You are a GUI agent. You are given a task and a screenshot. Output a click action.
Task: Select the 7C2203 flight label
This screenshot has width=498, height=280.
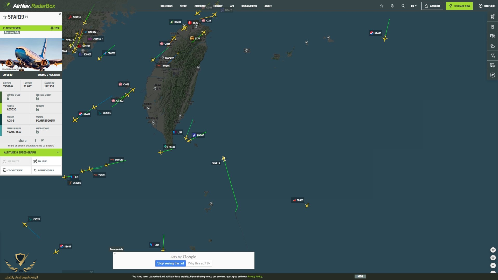pos(75,183)
